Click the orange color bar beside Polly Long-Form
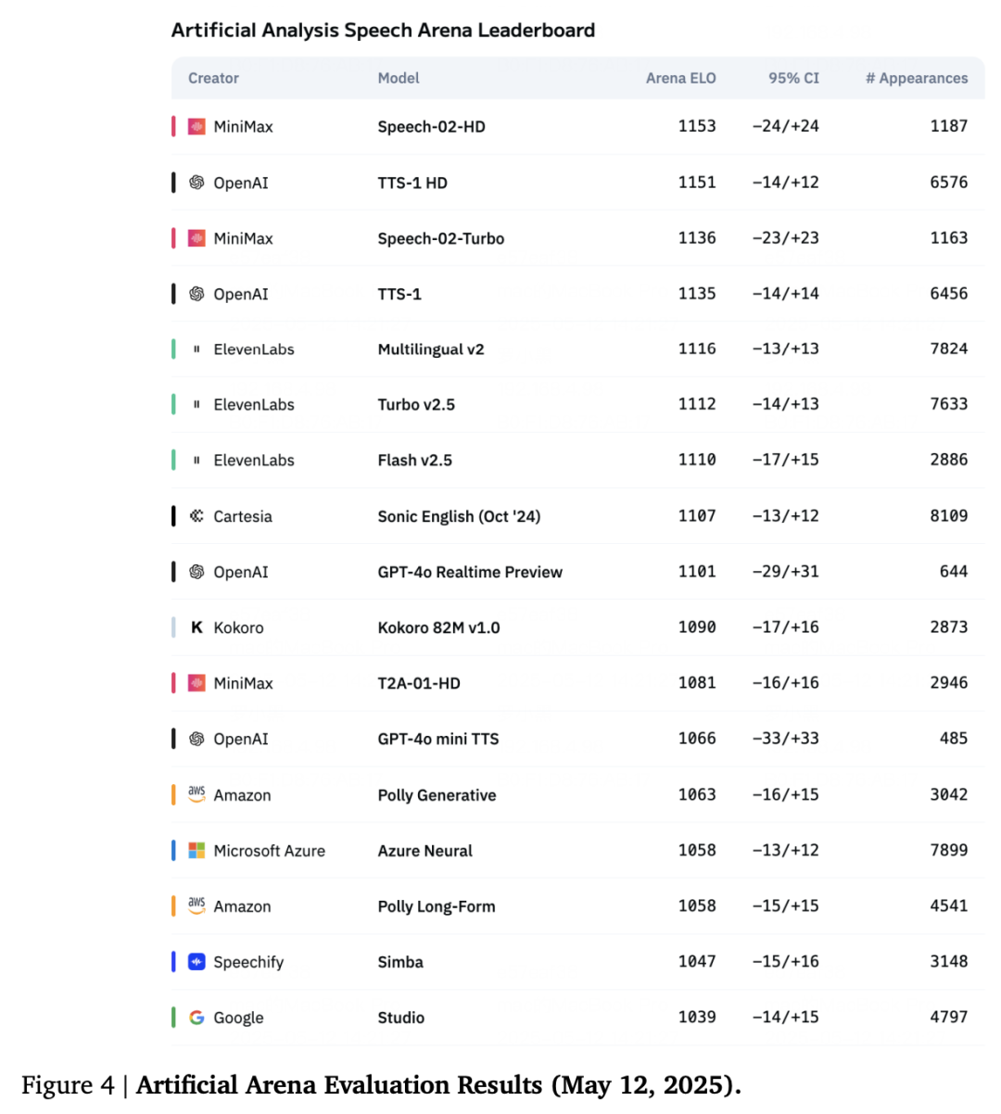This screenshot has width=1001, height=1114. tap(173, 905)
